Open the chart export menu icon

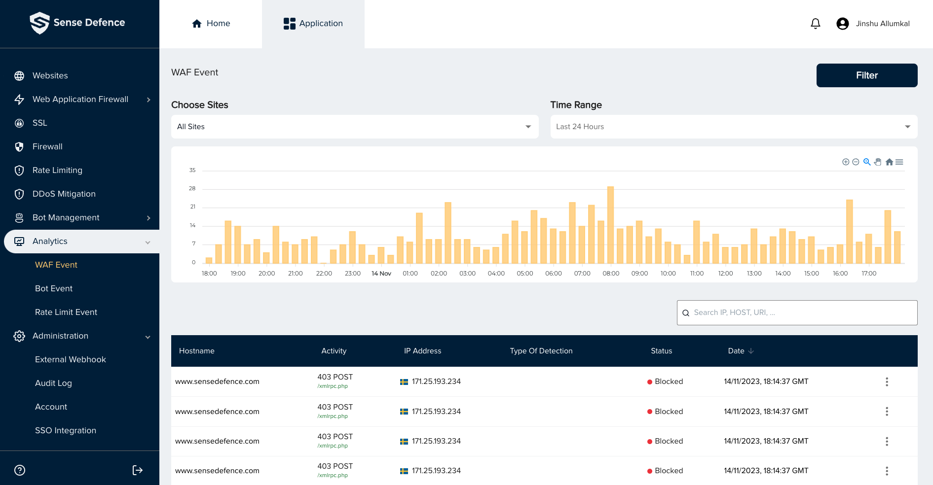pyautogui.click(x=900, y=162)
